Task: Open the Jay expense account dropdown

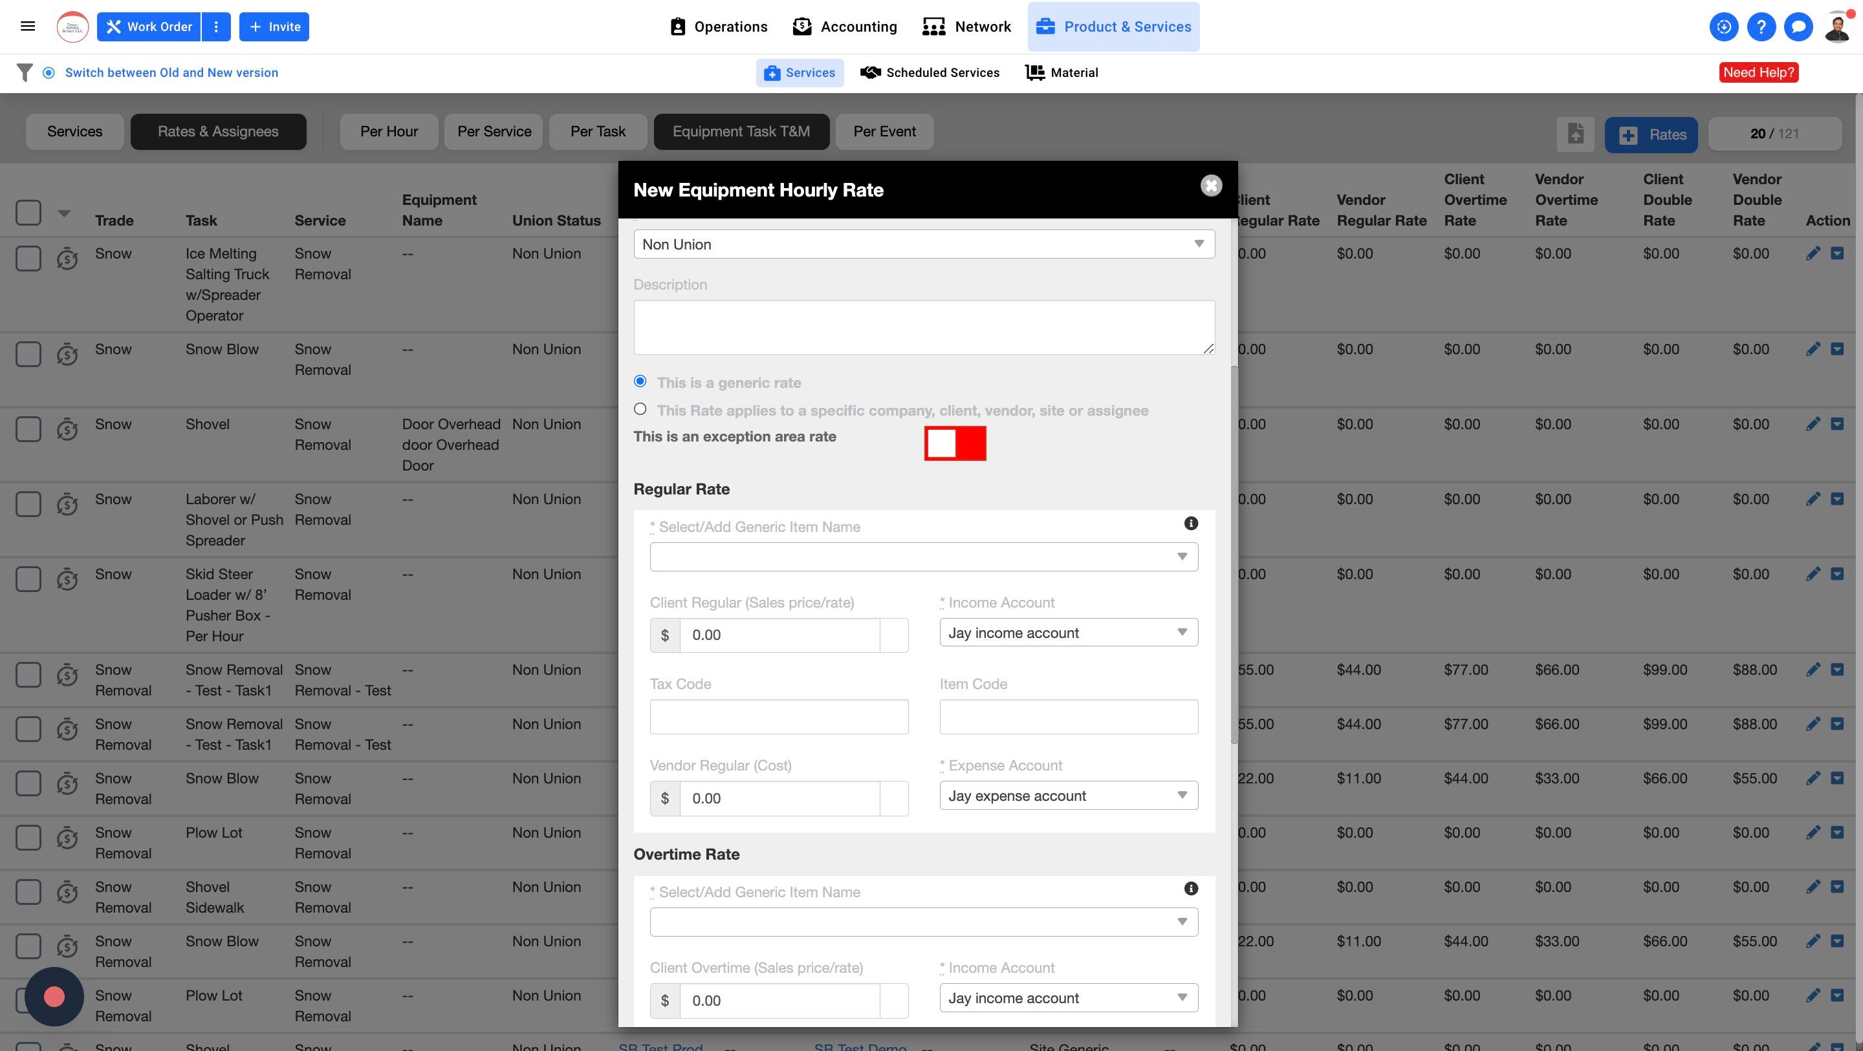Action: [x=1068, y=796]
